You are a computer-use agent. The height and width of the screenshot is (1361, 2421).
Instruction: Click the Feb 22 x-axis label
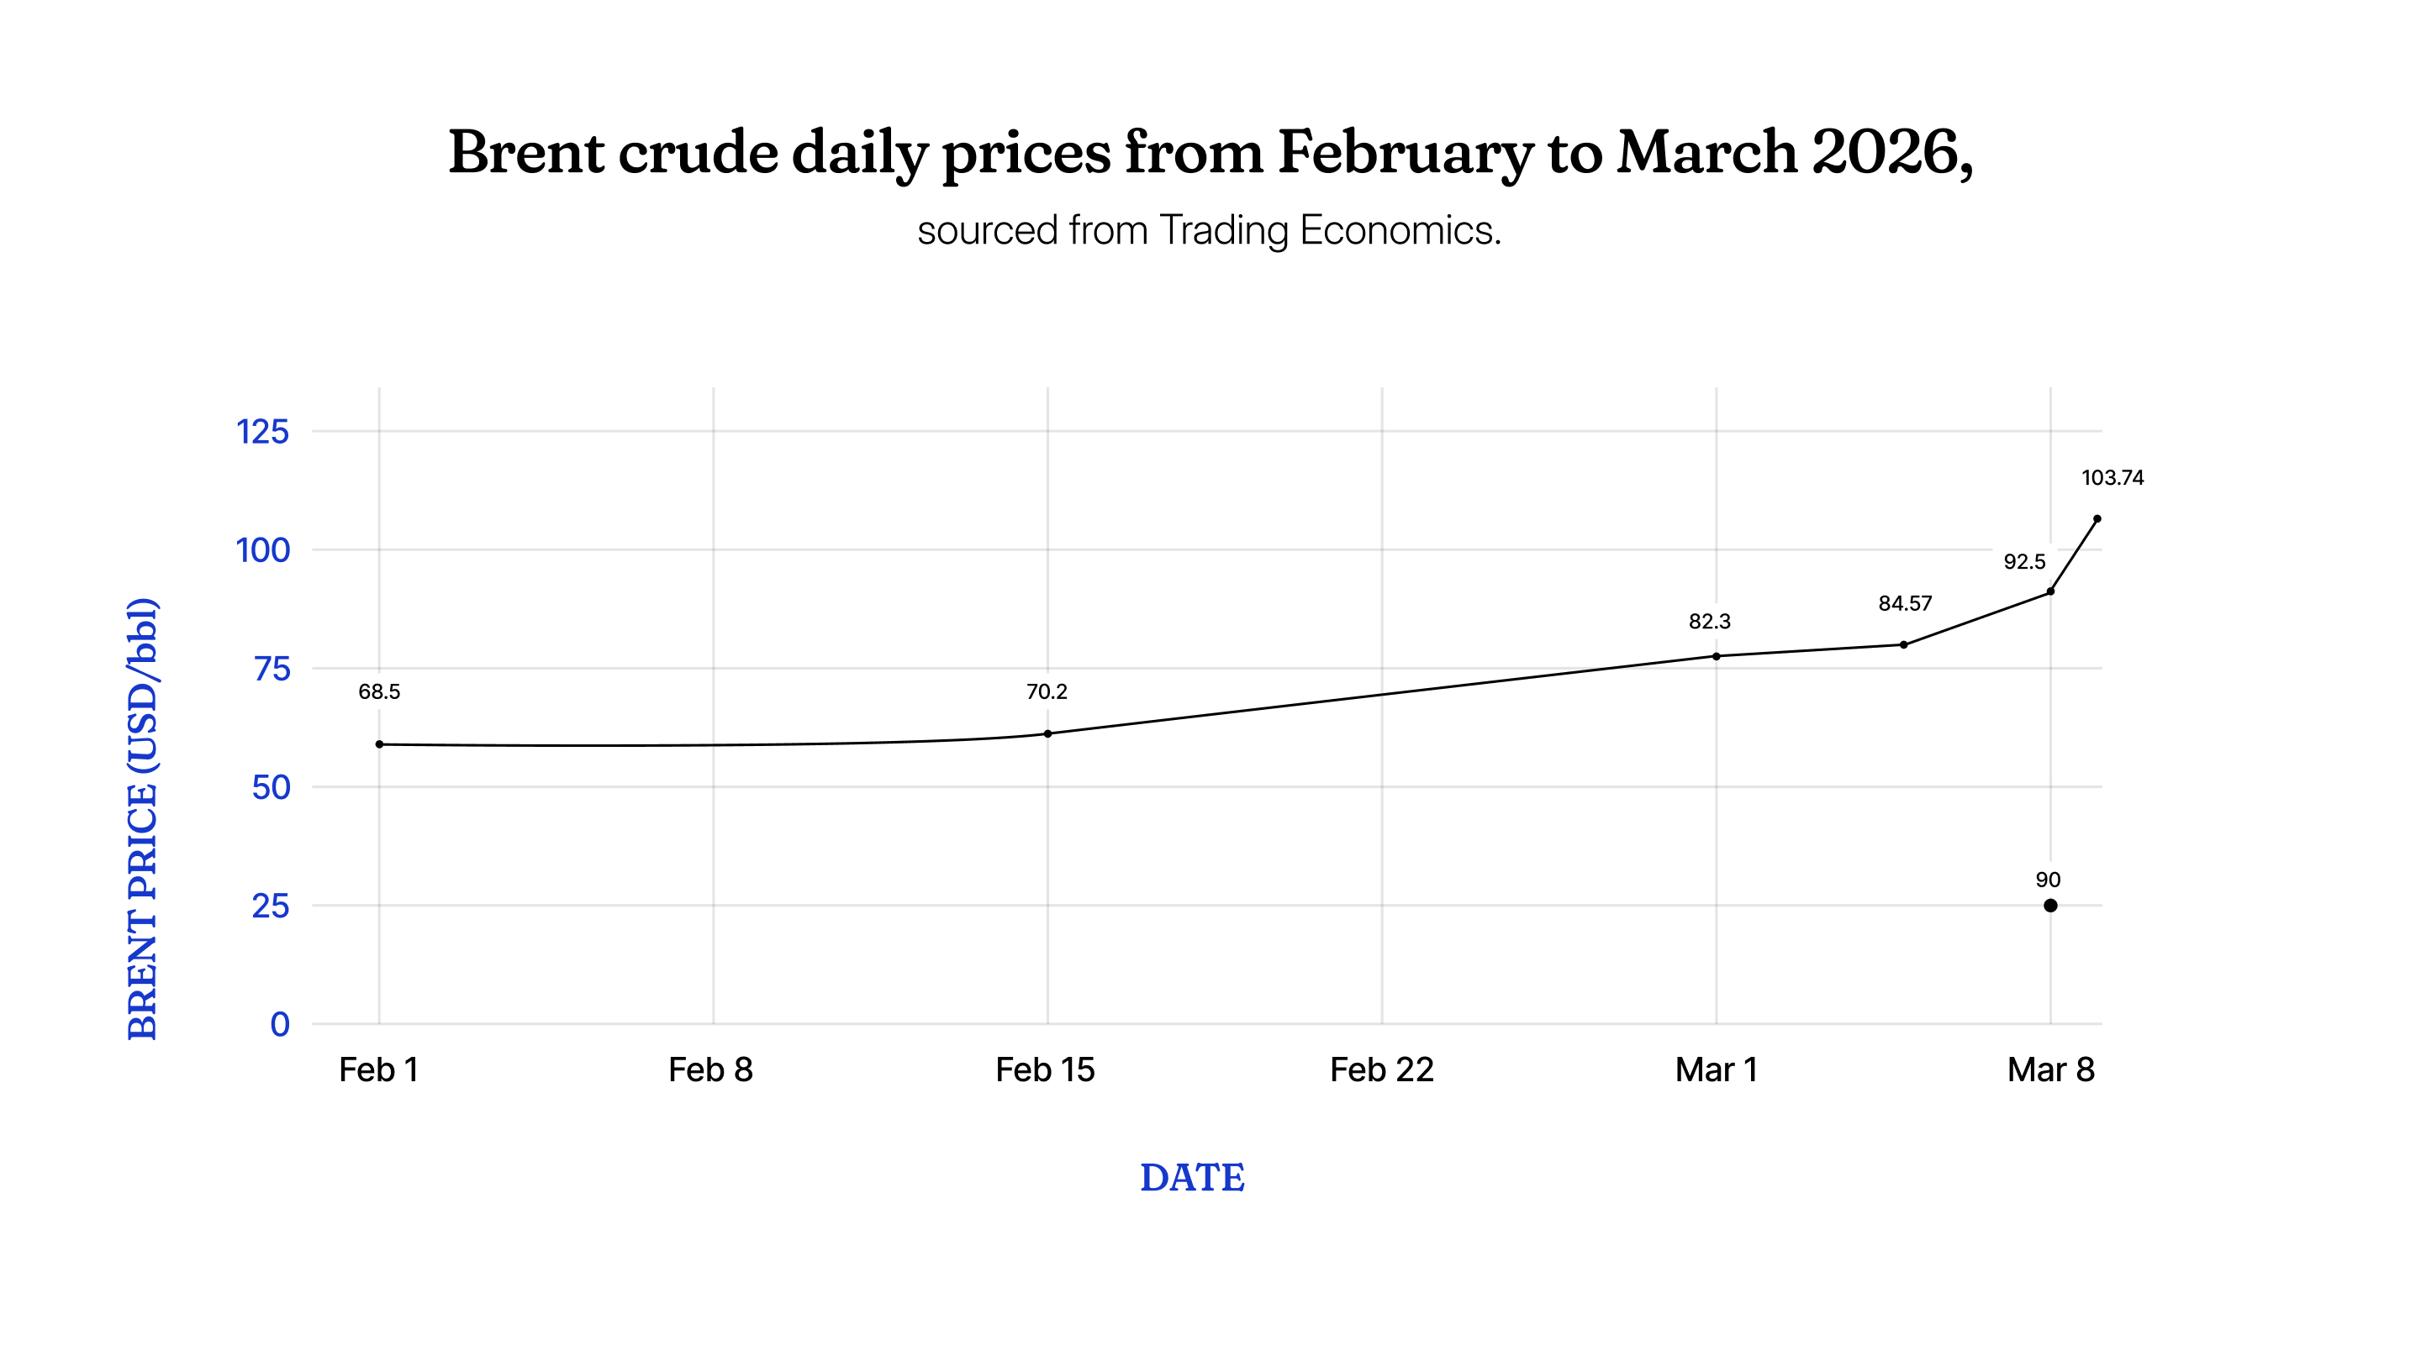[1381, 1069]
